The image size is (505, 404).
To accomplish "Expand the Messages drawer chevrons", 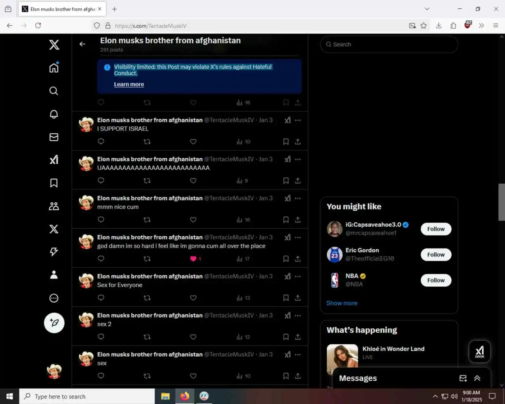I will pyautogui.click(x=477, y=378).
